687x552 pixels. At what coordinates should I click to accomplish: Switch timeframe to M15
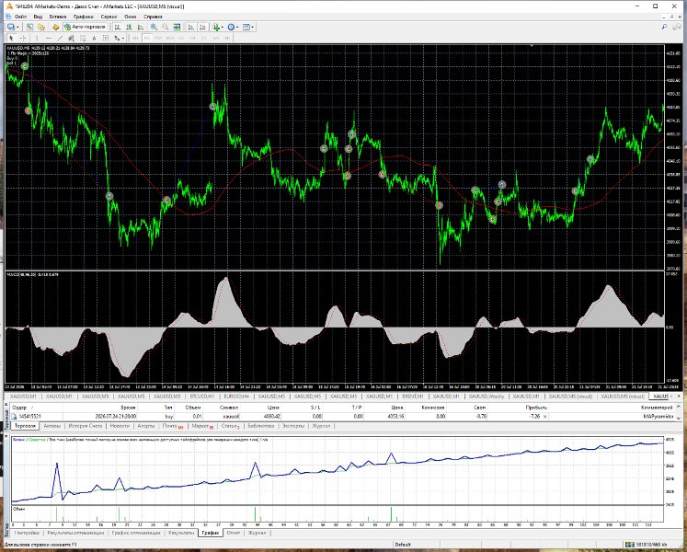coord(158,38)
